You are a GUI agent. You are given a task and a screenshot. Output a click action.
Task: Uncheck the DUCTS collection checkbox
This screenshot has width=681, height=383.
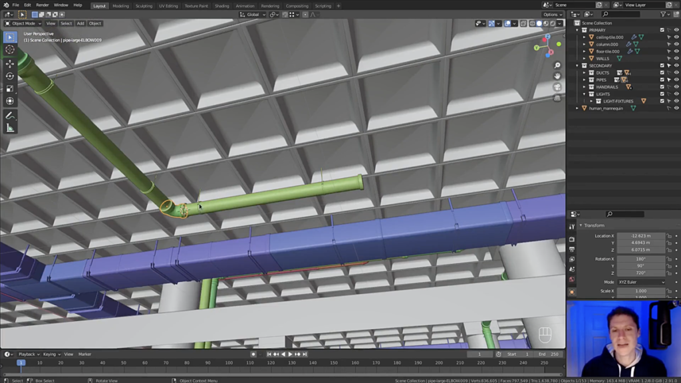tap(662, 73)
